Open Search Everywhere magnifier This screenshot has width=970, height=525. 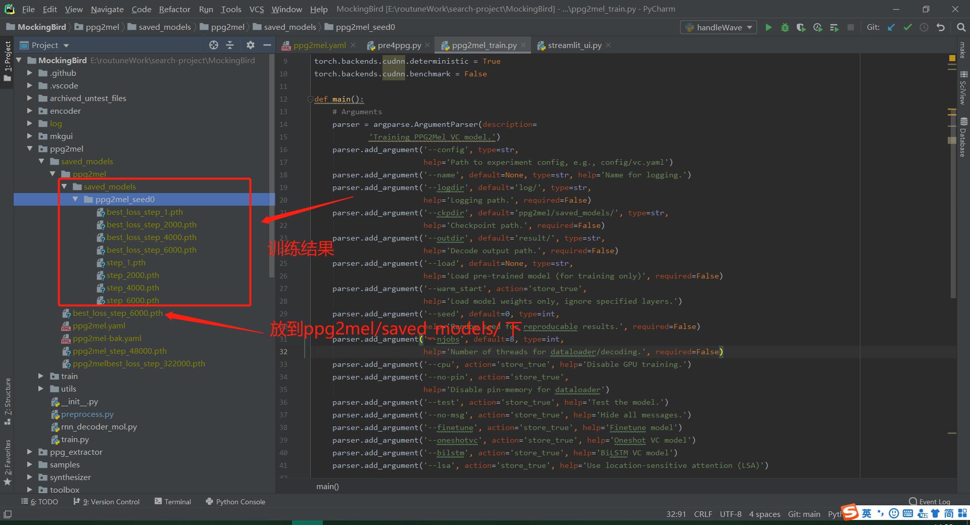(961, 27)
